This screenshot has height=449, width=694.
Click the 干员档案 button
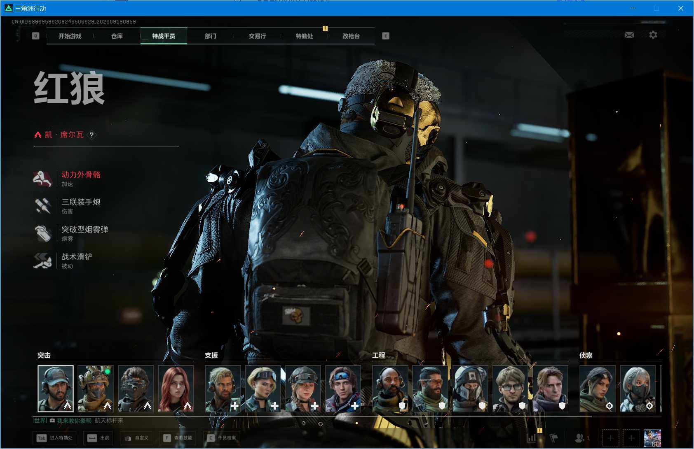(222, 438)
